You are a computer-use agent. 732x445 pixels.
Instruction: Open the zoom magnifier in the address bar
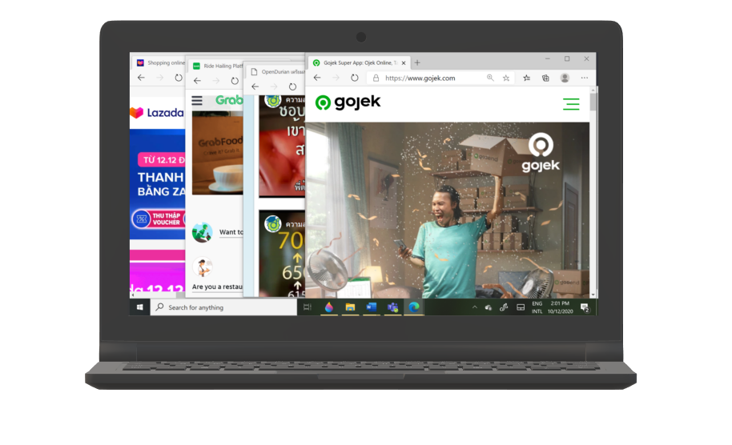click(x=491, y=78)
